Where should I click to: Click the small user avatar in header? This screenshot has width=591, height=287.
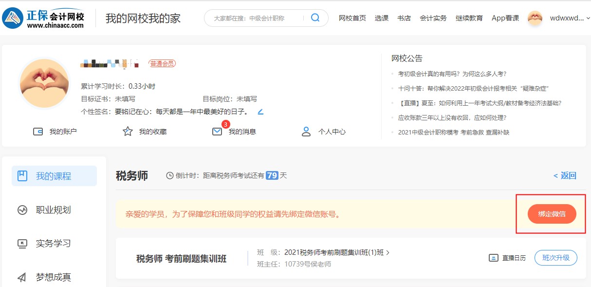535,18
